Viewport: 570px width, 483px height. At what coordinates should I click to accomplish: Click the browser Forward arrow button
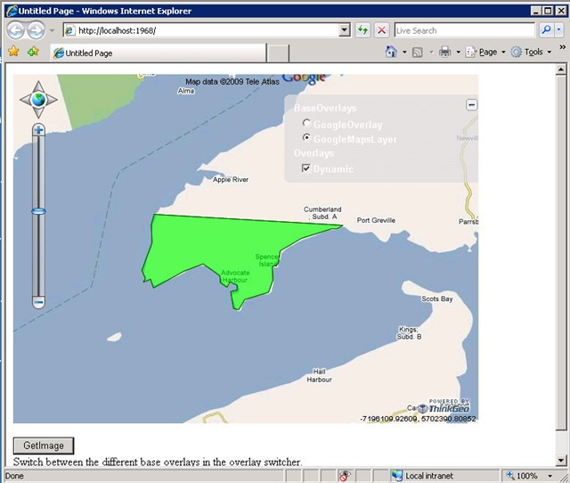[36, 30]
